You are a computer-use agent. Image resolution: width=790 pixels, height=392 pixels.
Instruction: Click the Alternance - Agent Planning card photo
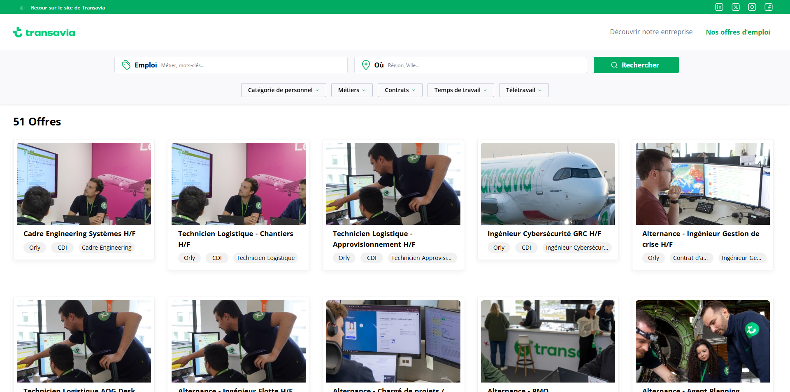coord(703,341)
